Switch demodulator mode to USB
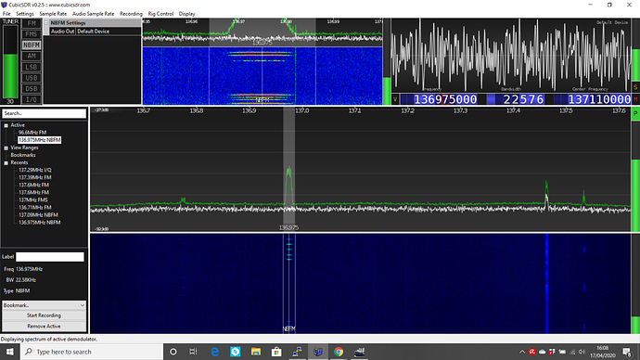640x360 pixels. [x=32, y=78]
